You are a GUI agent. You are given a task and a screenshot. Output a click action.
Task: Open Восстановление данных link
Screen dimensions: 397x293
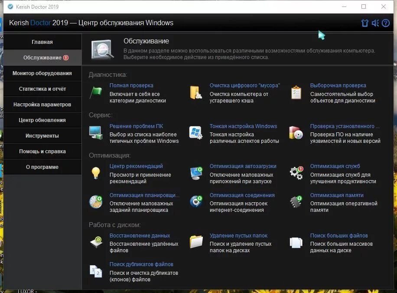click(x=140, y=235)
